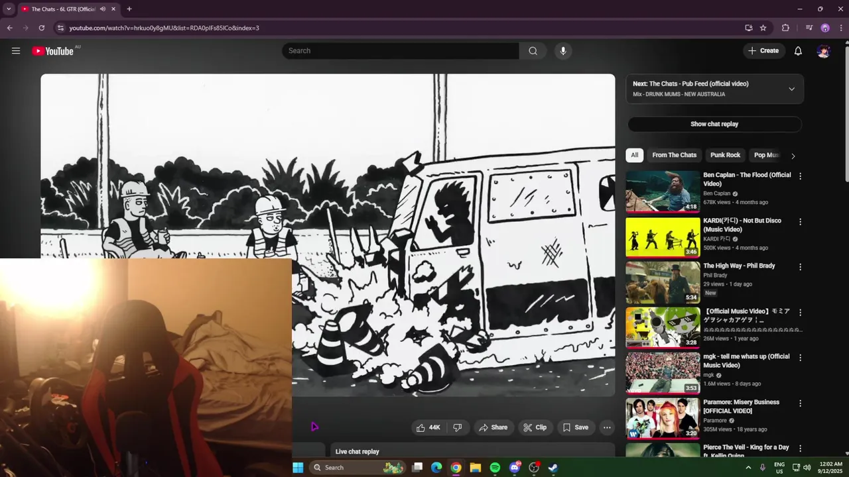
Task: View site information in the address bar
Action: coord(60,28)
